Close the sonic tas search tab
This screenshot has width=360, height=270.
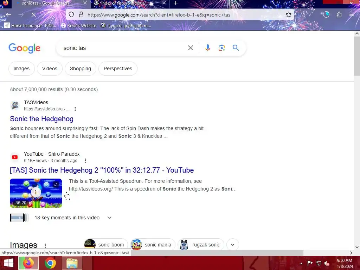[85, 3]
